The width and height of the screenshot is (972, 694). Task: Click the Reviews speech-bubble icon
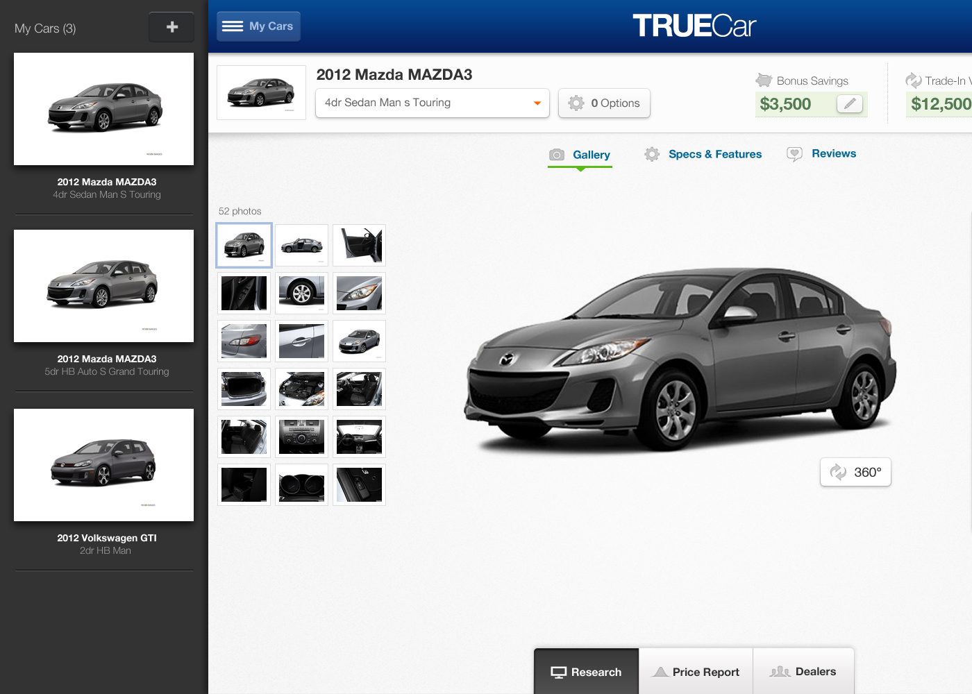pos(794,154)
